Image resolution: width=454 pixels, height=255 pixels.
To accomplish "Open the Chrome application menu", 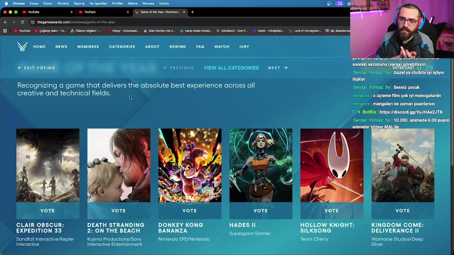I will [18, 4].
